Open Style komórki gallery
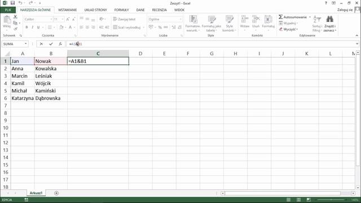This screenshot has width=361, height=203. coord(229,23)
